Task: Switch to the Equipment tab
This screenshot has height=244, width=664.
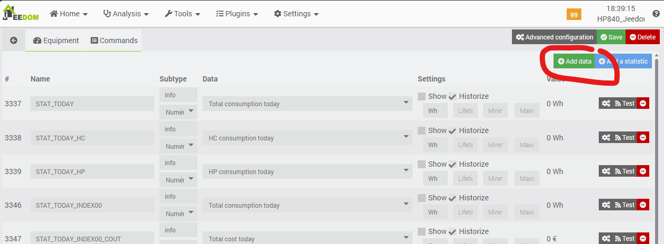Action: pos(56,40)
